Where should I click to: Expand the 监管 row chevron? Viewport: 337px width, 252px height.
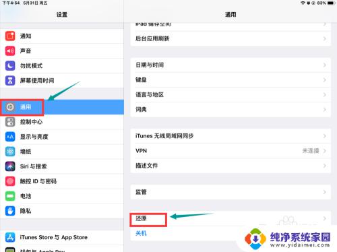pyautogui.click(x=325, y=192)
